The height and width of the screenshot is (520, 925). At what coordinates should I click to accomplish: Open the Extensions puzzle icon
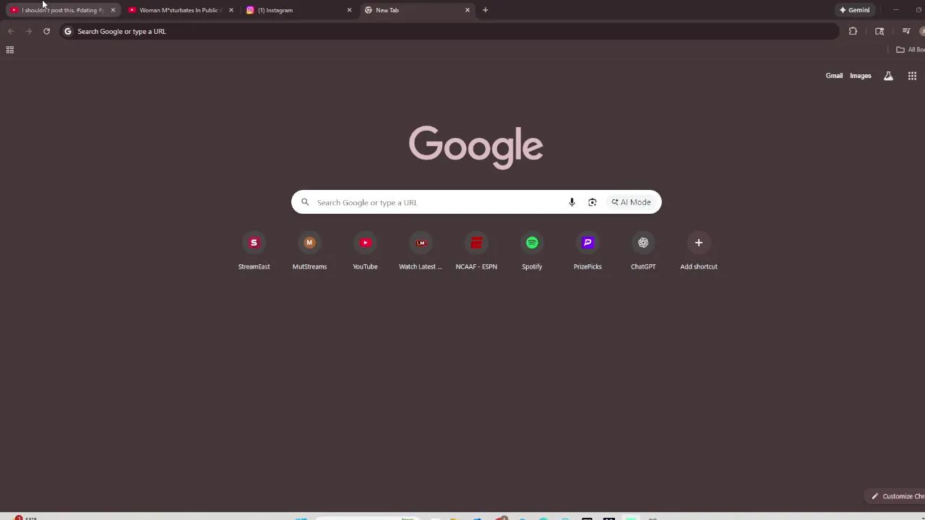pos(853,31)
